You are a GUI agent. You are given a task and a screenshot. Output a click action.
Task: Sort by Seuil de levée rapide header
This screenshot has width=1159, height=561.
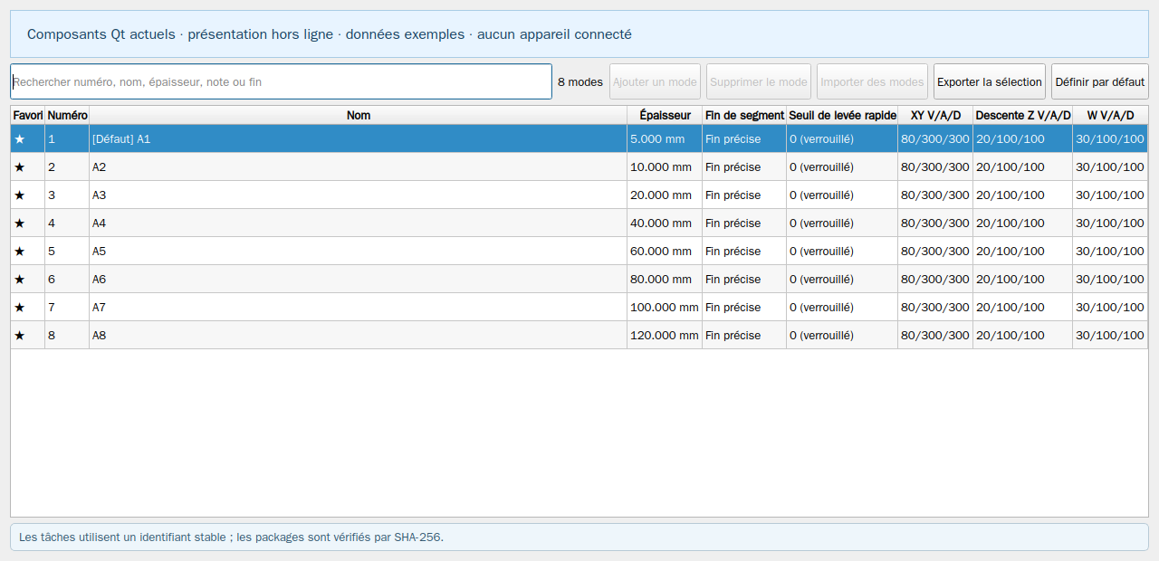coord(842,116)
